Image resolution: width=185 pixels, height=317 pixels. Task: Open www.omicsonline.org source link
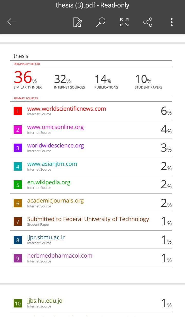55,127
